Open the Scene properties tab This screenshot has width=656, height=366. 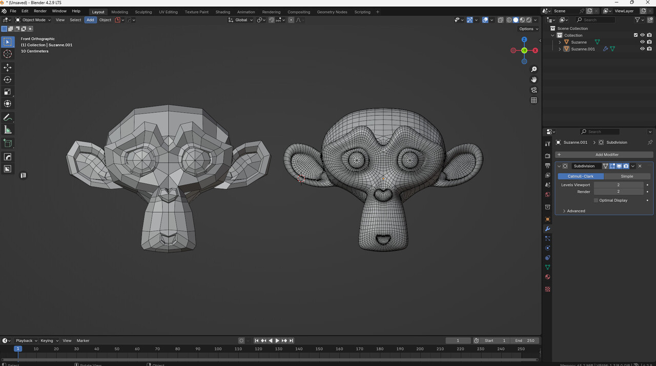pyautogui.click(x=547, y=185)
